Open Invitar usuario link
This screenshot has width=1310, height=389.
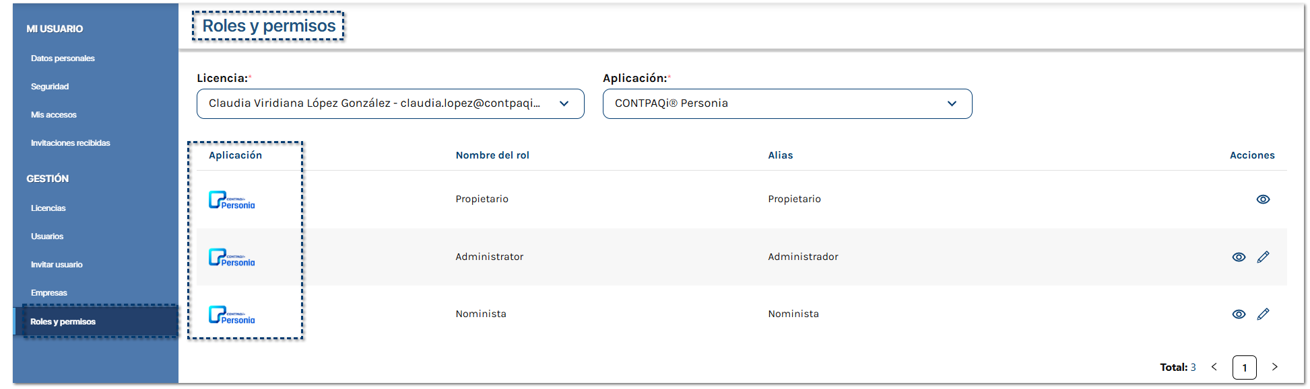pos(57,265)
